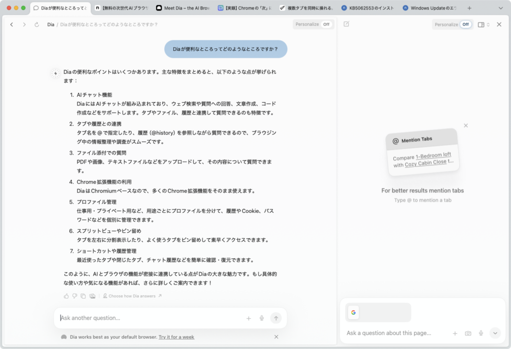The width and height of the screenshot is (511, 349).
Task: Start voice input in the side panel box
Action: [x=481, y=333]
